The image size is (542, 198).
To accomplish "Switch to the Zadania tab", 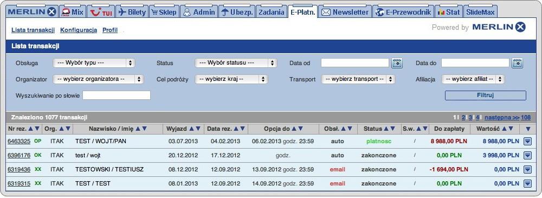I will click(x=272, y=12).
